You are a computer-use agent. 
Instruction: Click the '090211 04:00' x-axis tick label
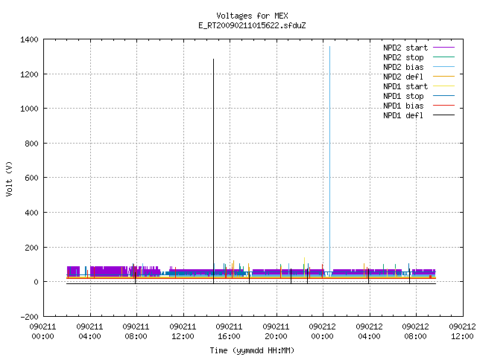[89, 332]
